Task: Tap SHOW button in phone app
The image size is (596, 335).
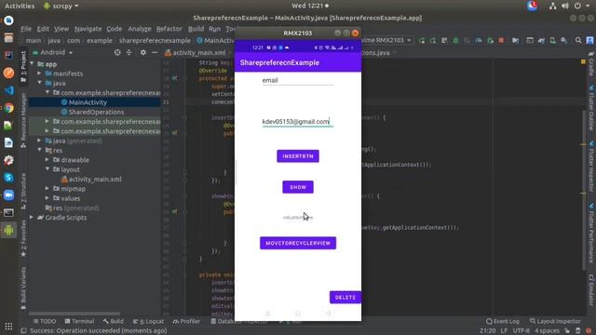Action: (298, 187)
